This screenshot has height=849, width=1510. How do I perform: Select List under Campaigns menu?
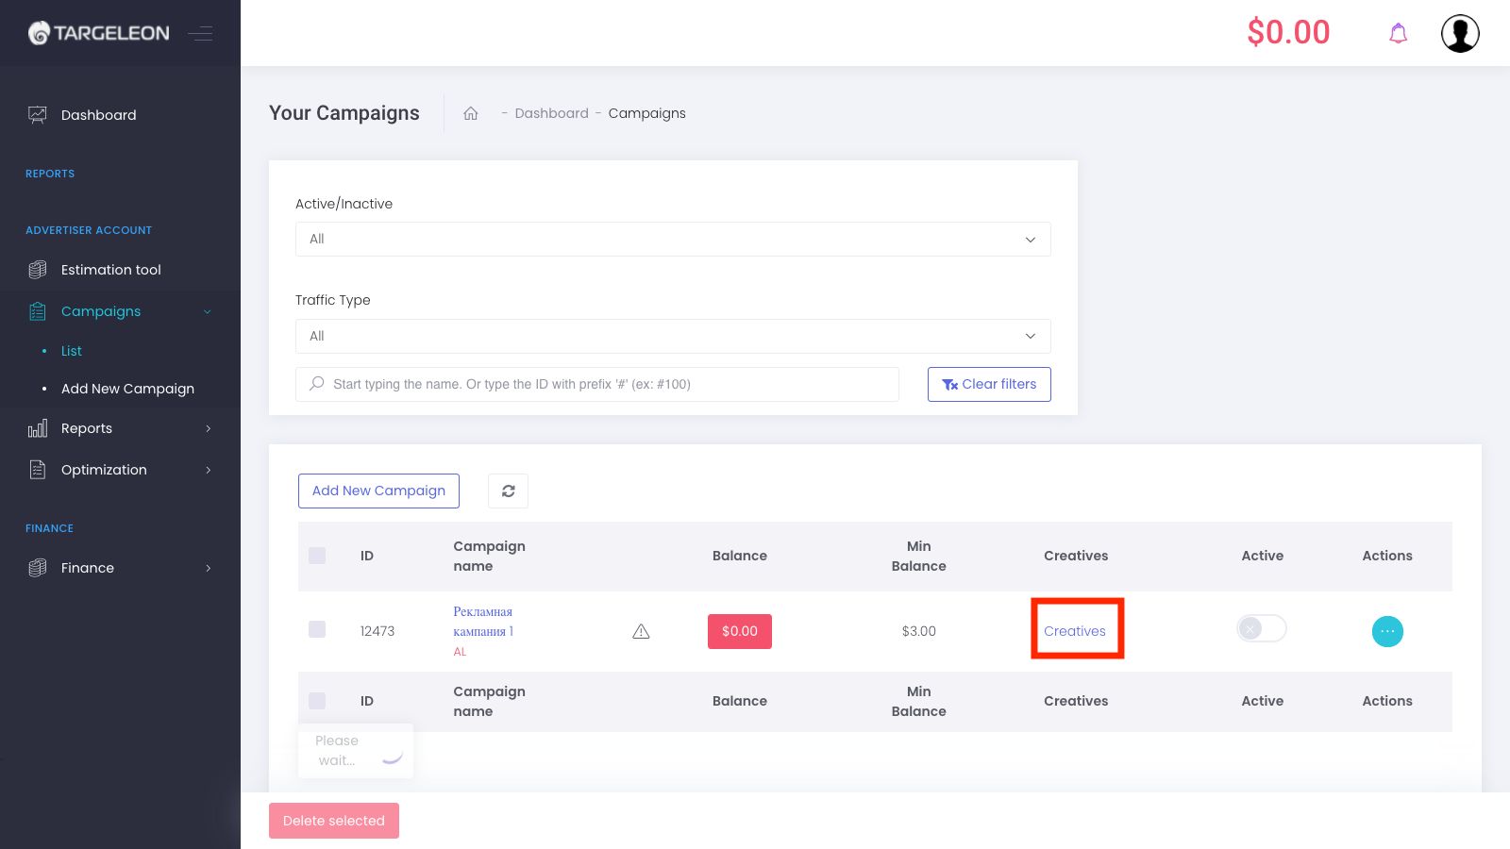72,350
